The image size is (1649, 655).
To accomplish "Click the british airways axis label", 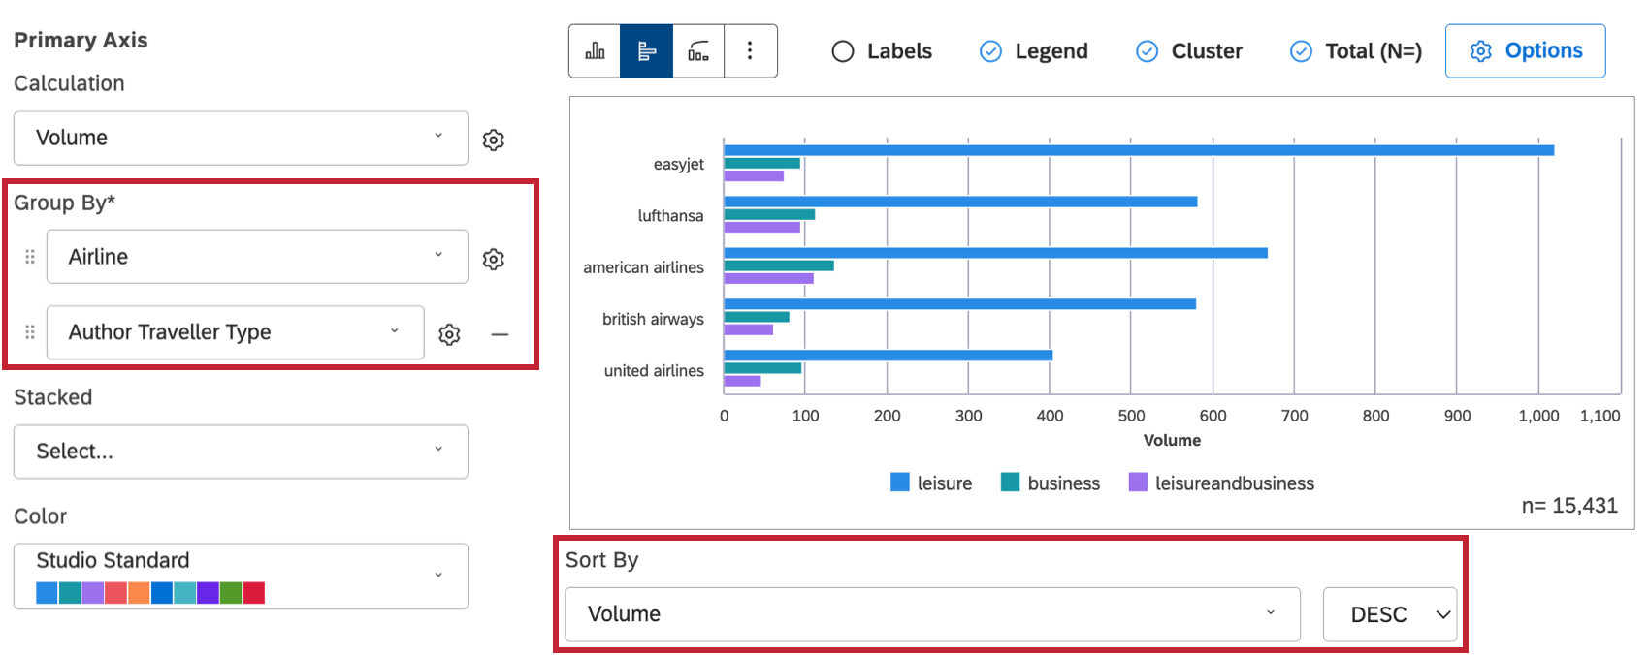I will point(653,319).
